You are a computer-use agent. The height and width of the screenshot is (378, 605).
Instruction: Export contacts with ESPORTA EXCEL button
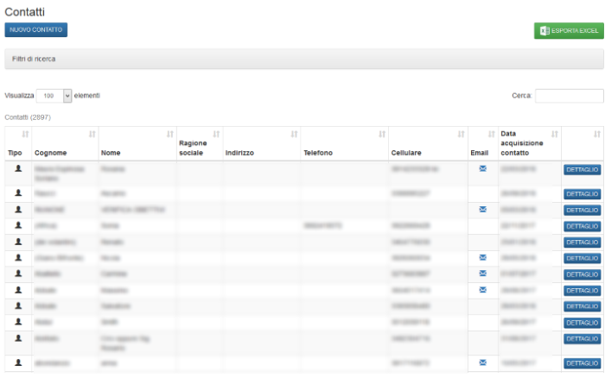(x=569, y=31)
